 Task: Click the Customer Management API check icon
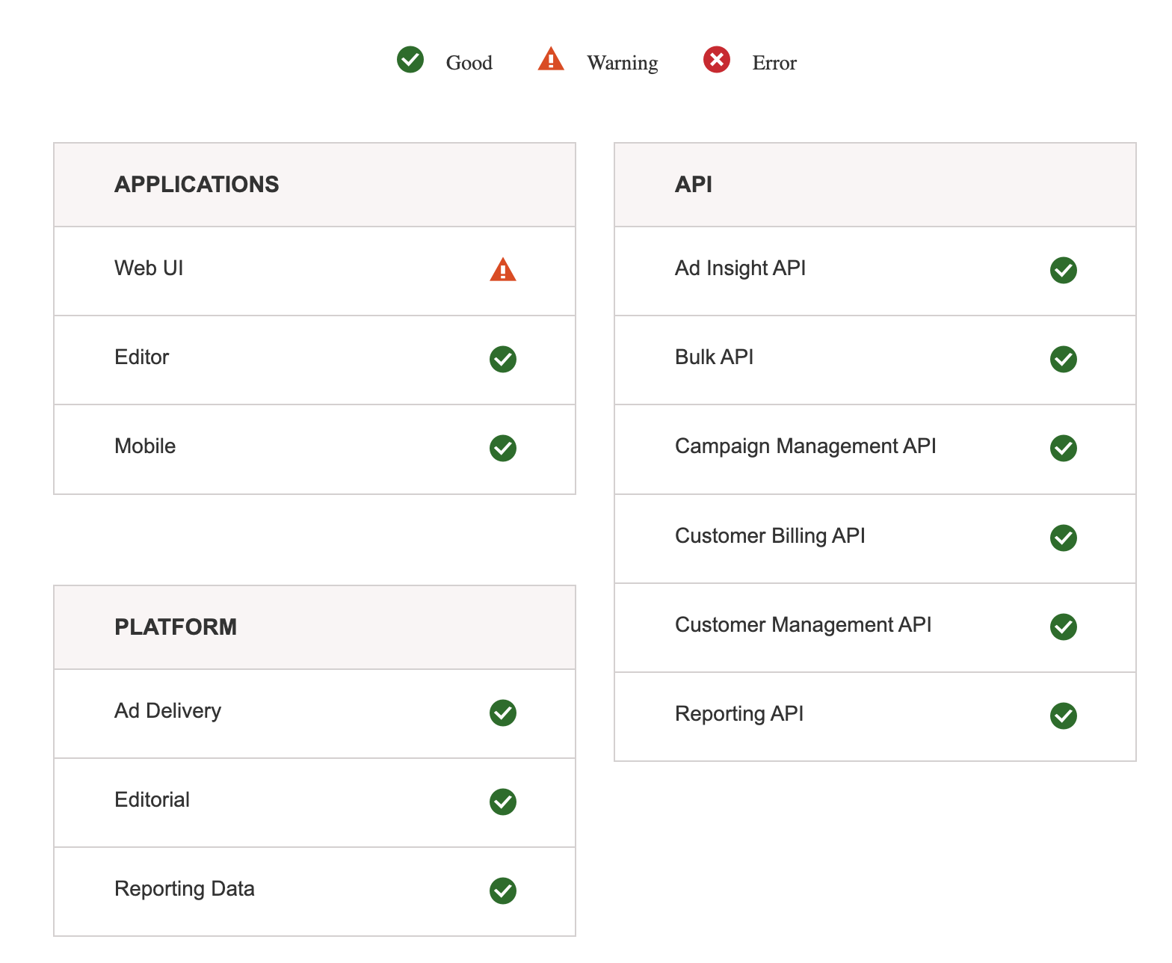(1063, 627)
